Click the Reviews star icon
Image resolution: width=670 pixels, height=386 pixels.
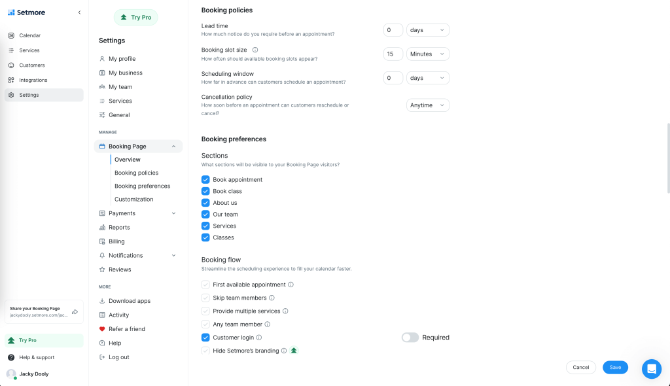102,270
